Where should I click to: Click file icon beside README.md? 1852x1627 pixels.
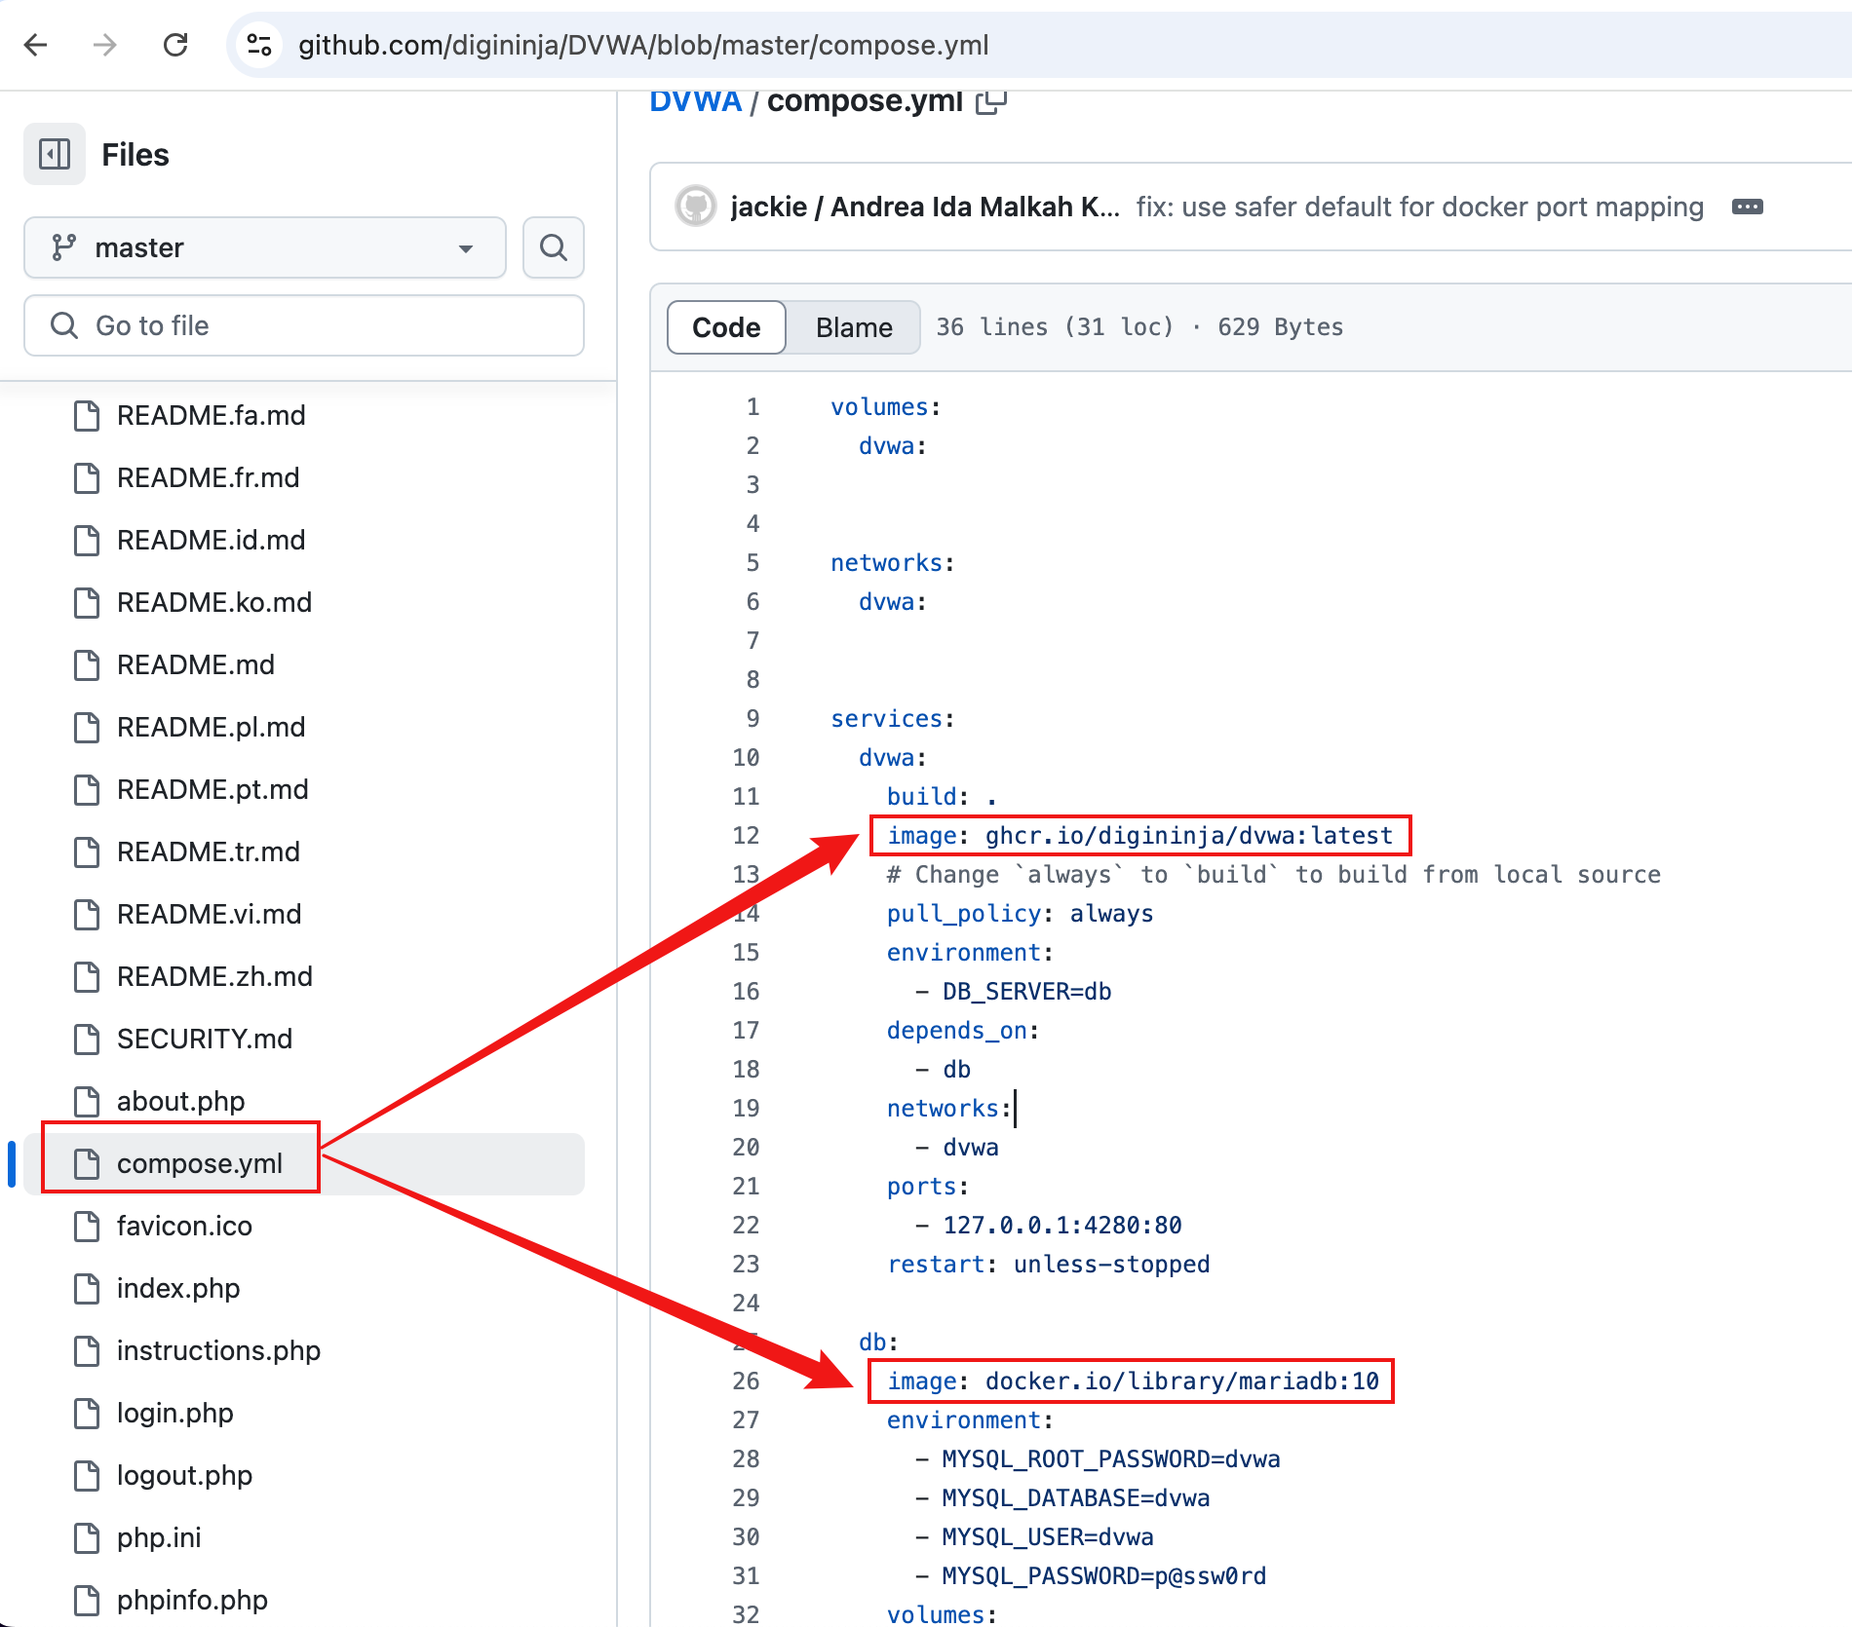[x=87, y=664]
